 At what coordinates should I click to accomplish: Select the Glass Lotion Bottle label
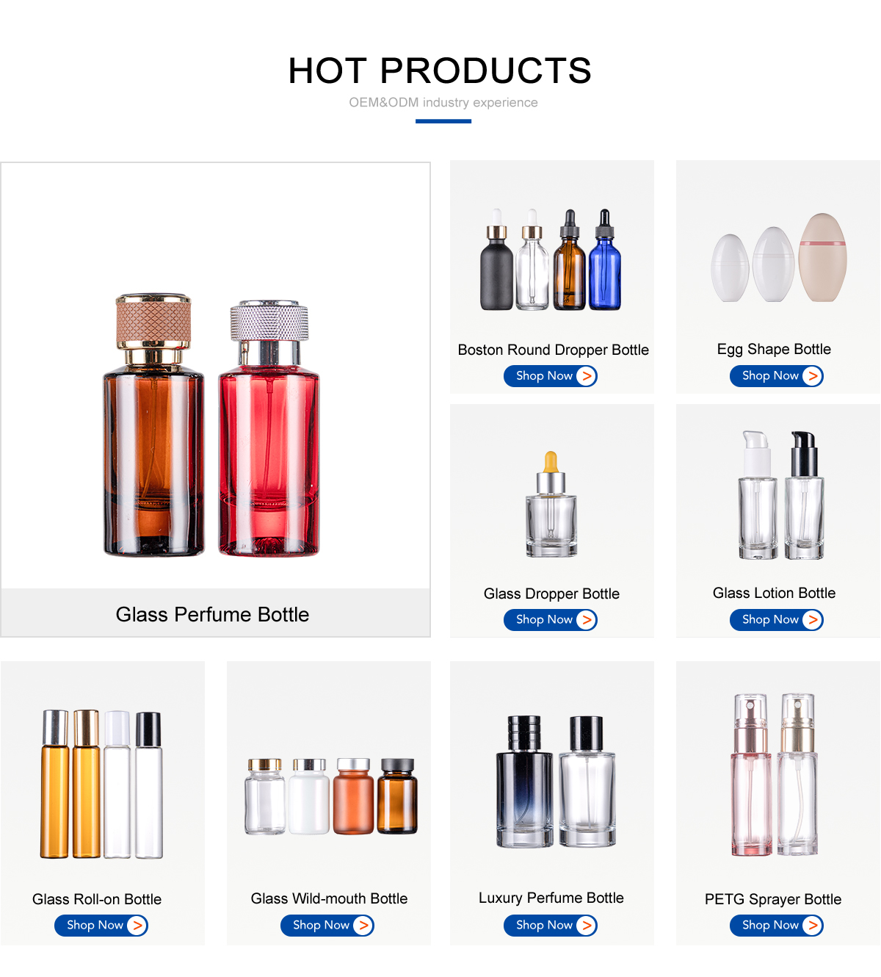pyautogui.click(x=774, y=593)
